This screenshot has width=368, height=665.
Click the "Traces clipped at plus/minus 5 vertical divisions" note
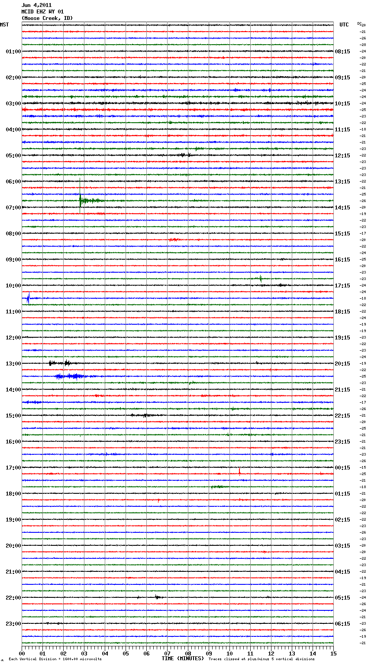(261, 659)
